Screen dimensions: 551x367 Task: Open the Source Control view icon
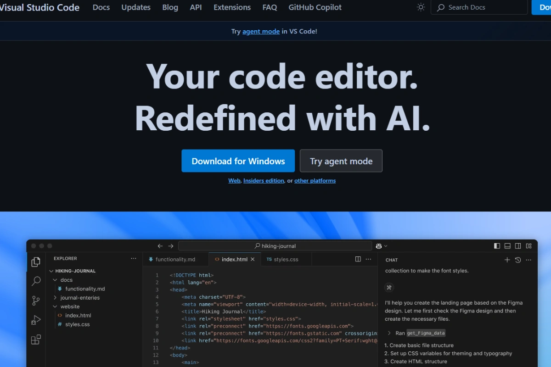[x=36, y=301]
